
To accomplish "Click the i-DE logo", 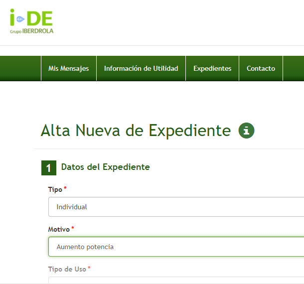I will coord(31,20).
